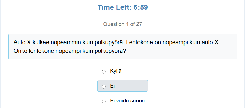
Task: Choose the Ei voida sanoa radio button
Action: tap(104, 101)
